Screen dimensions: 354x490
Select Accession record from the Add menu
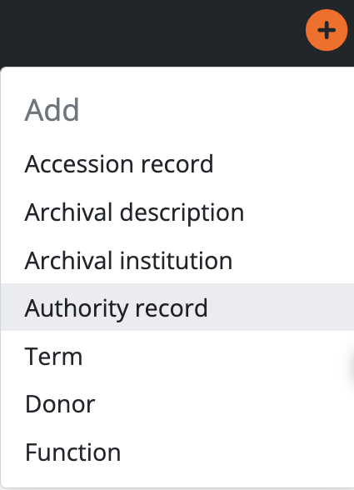click(177, 163)
